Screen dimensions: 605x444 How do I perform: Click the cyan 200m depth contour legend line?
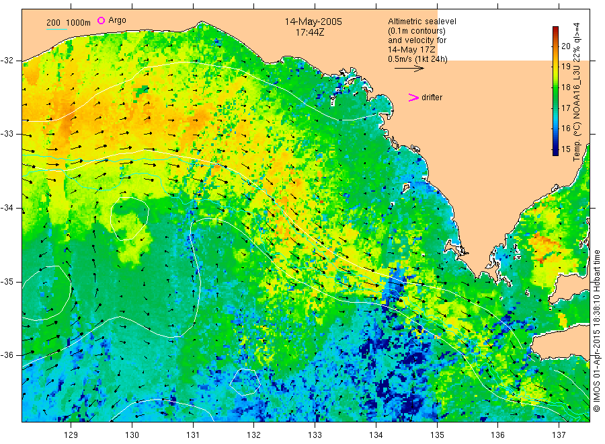coord(56,28)
